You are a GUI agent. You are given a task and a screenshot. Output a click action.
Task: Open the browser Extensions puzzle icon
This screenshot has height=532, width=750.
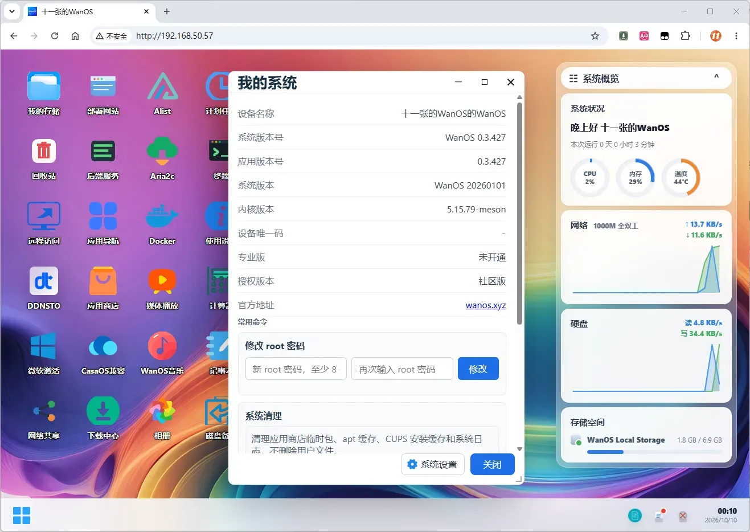685,36
